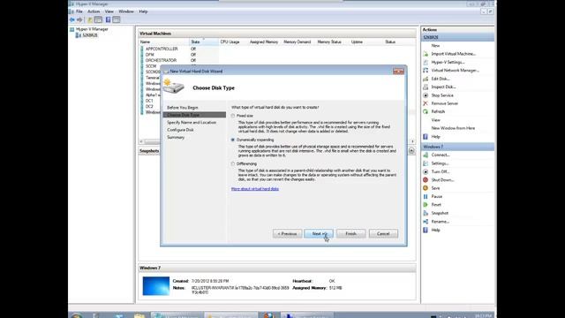Select the Differencing disk option
The width and height of the screenshot is (565, 318).
(x=233, y=163)
